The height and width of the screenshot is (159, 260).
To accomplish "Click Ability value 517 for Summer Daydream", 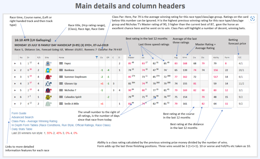I will (216, 77).
